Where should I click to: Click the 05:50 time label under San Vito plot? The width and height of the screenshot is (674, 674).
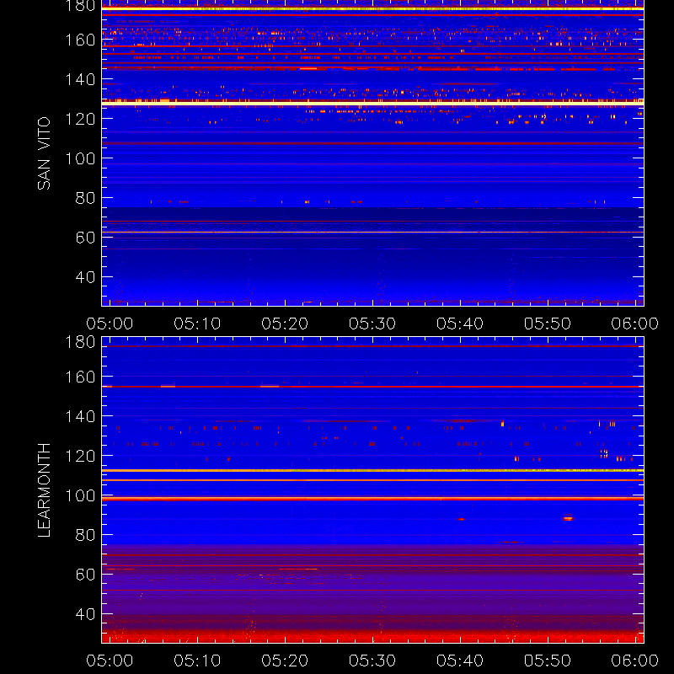[547, 324]
